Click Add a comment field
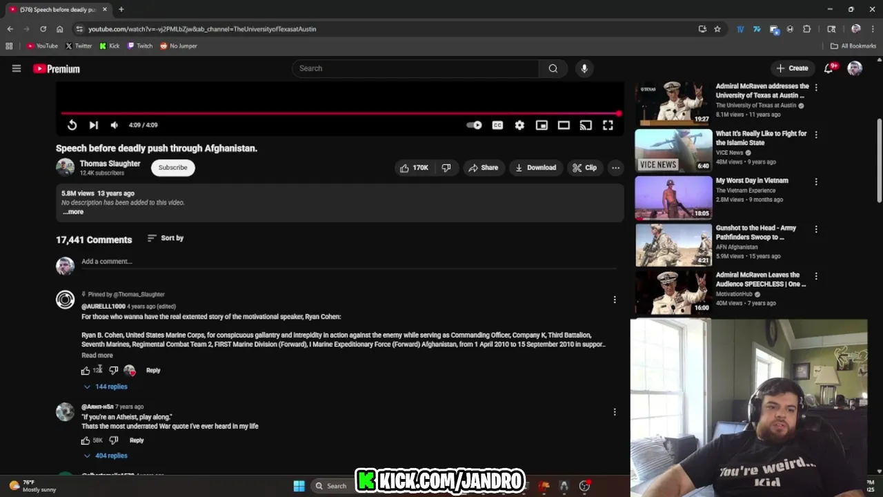Image resolution: width=883 pixels, height=497 pixels. point(348,262)
